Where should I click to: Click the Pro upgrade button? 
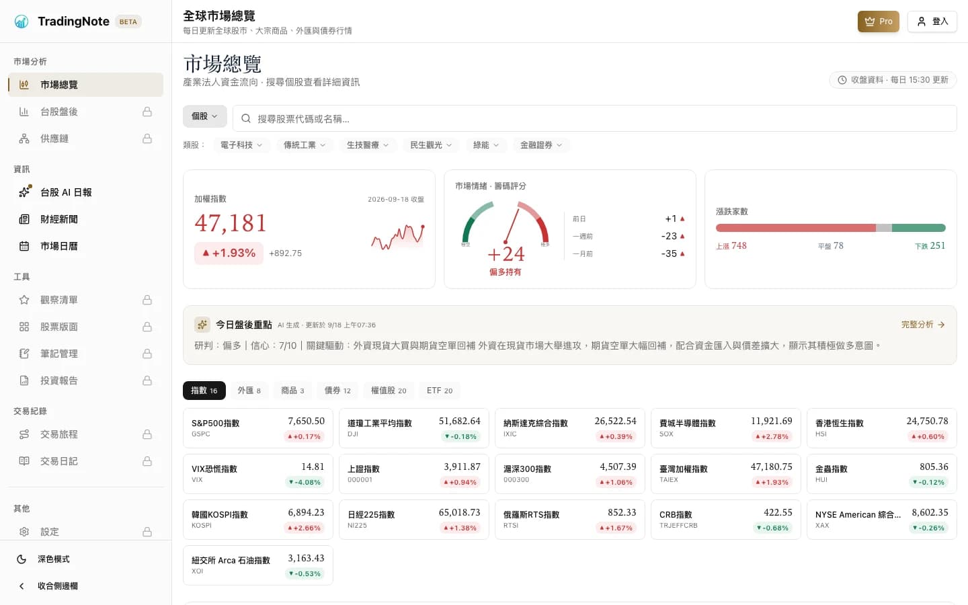(879, 22)
